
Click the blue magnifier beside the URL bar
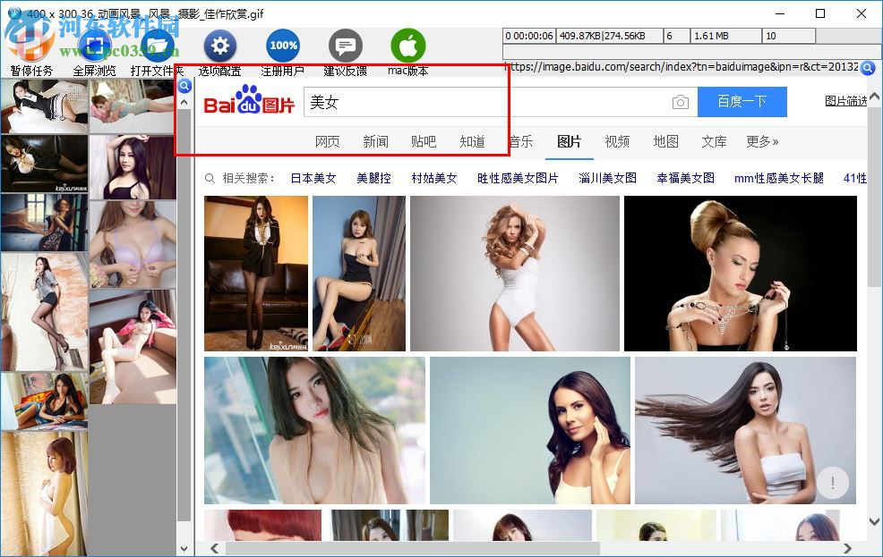tap(867, 68)
